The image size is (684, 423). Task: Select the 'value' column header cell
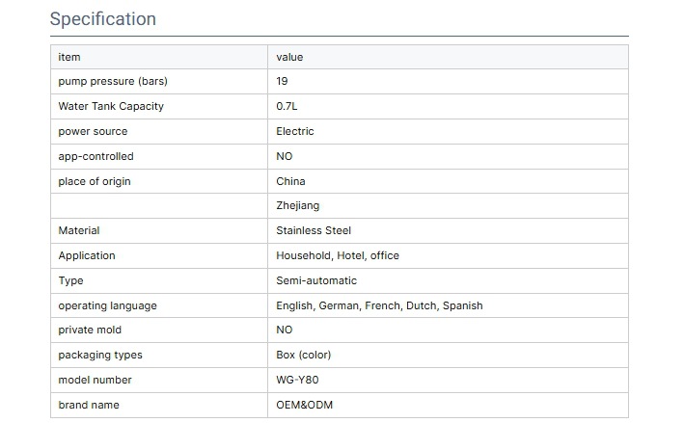coord(289,57)
